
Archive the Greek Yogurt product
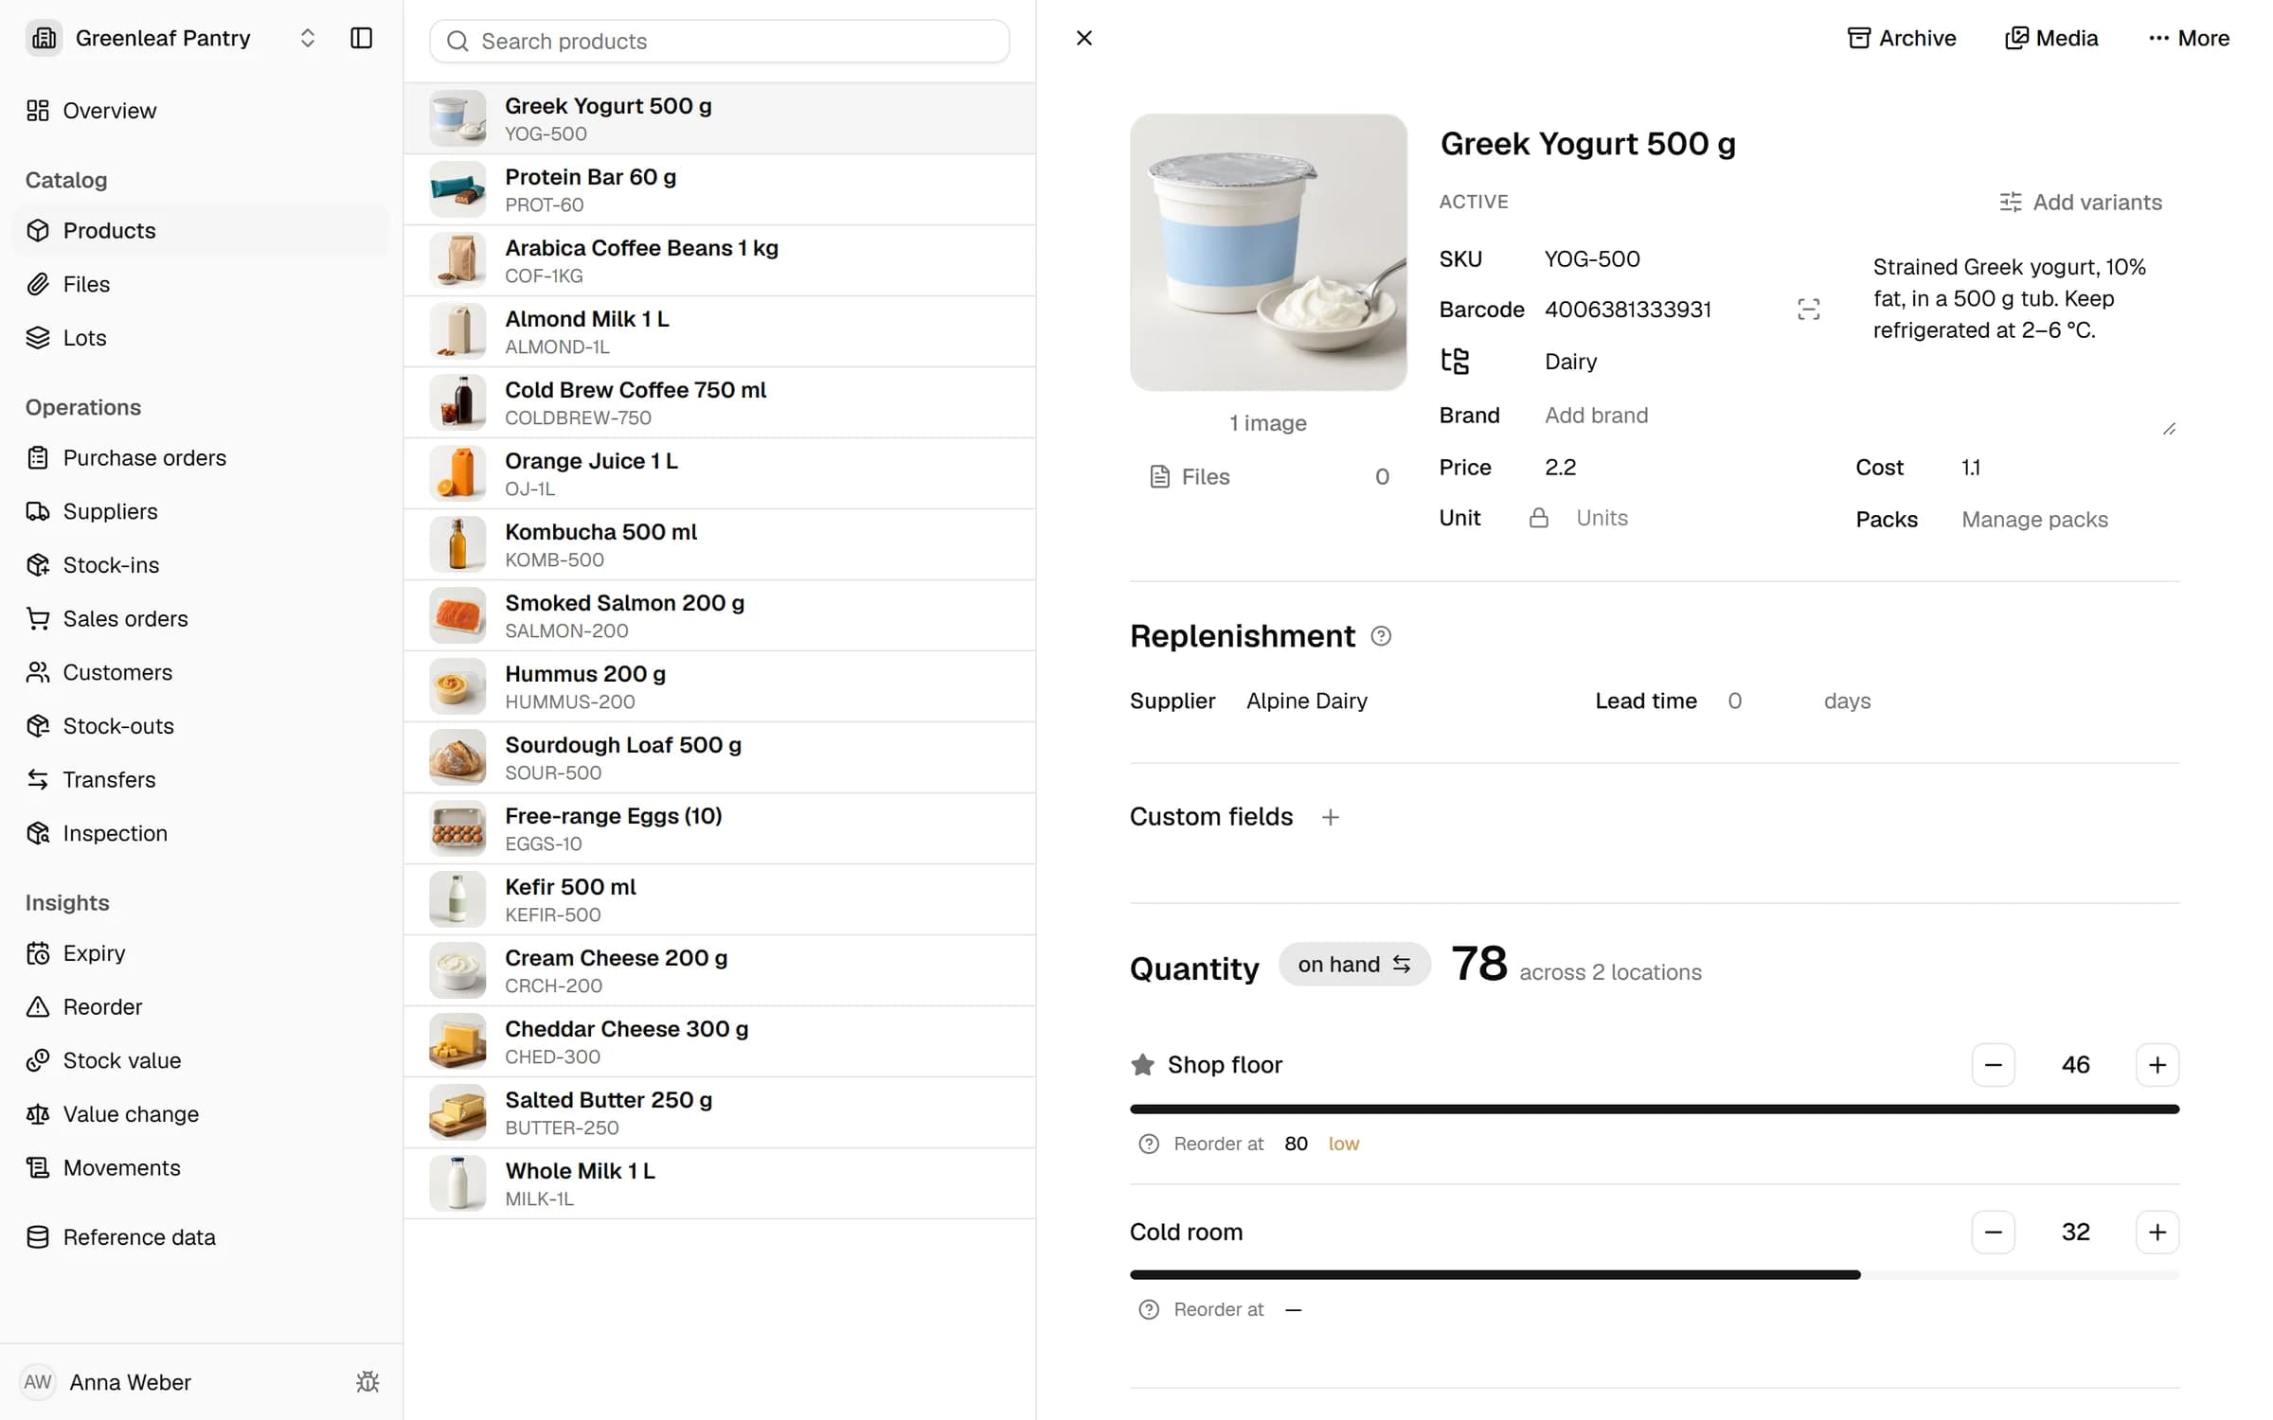1901,38
